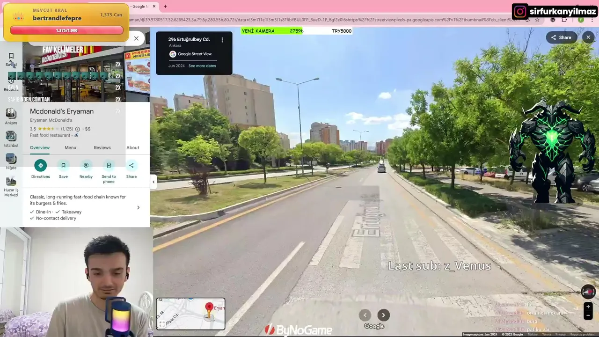Open Huzur İş Merkezi in sidebar
This screenshot has height=337, width=599.
tap(11, 181)
